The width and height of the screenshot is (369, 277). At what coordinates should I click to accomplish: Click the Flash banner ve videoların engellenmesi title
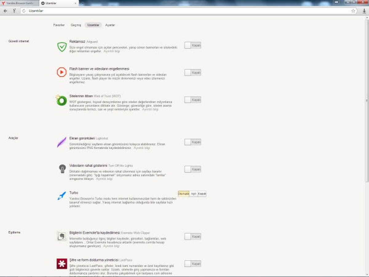coord(99,69)
